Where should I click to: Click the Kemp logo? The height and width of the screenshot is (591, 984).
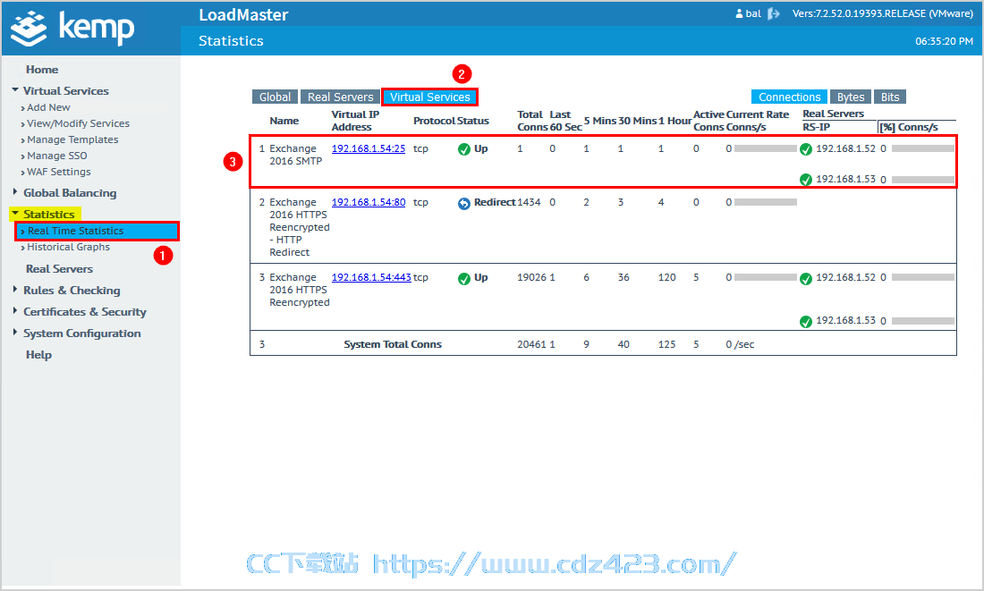[72, 29]
